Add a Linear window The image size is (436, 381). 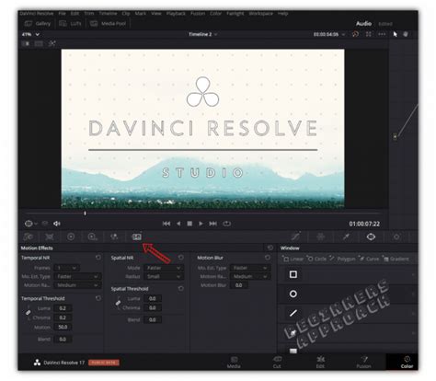293,259
